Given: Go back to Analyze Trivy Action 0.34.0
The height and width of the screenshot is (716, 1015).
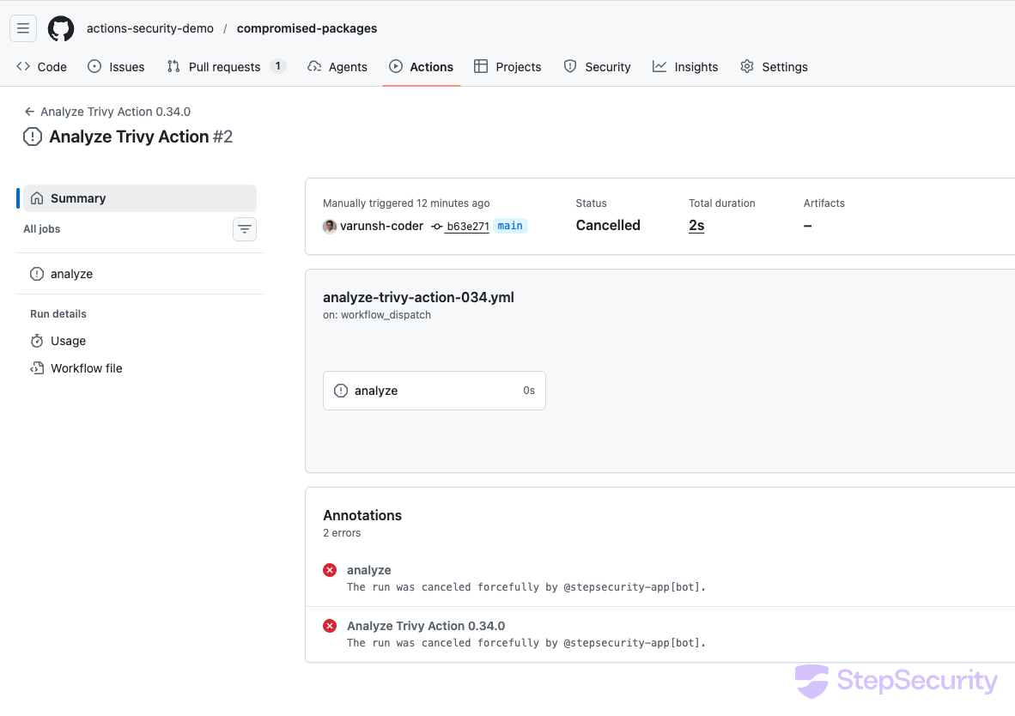Looking at the screenshot, I should 115,112.
